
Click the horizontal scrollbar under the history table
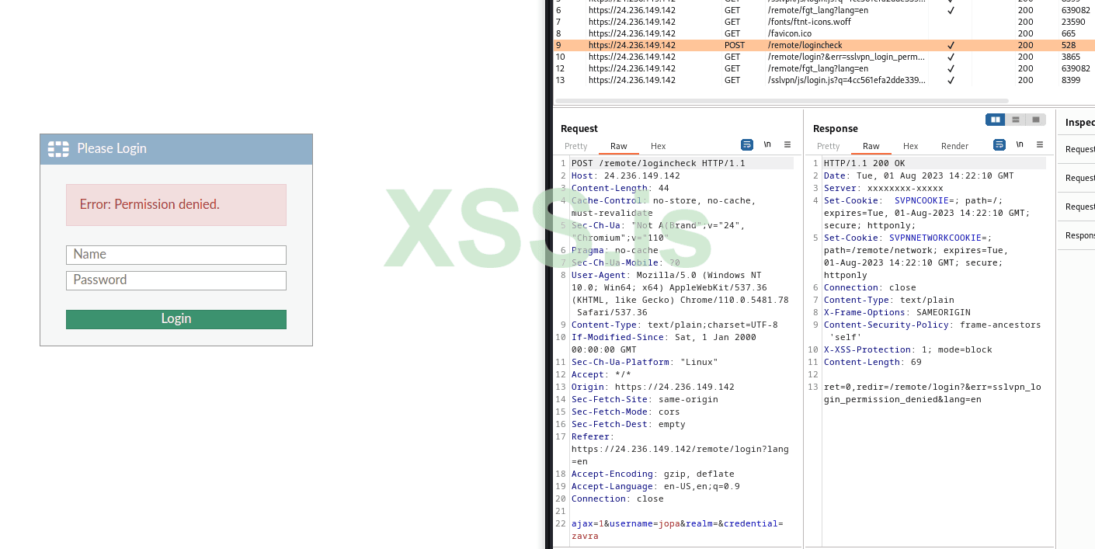point(781,101)
